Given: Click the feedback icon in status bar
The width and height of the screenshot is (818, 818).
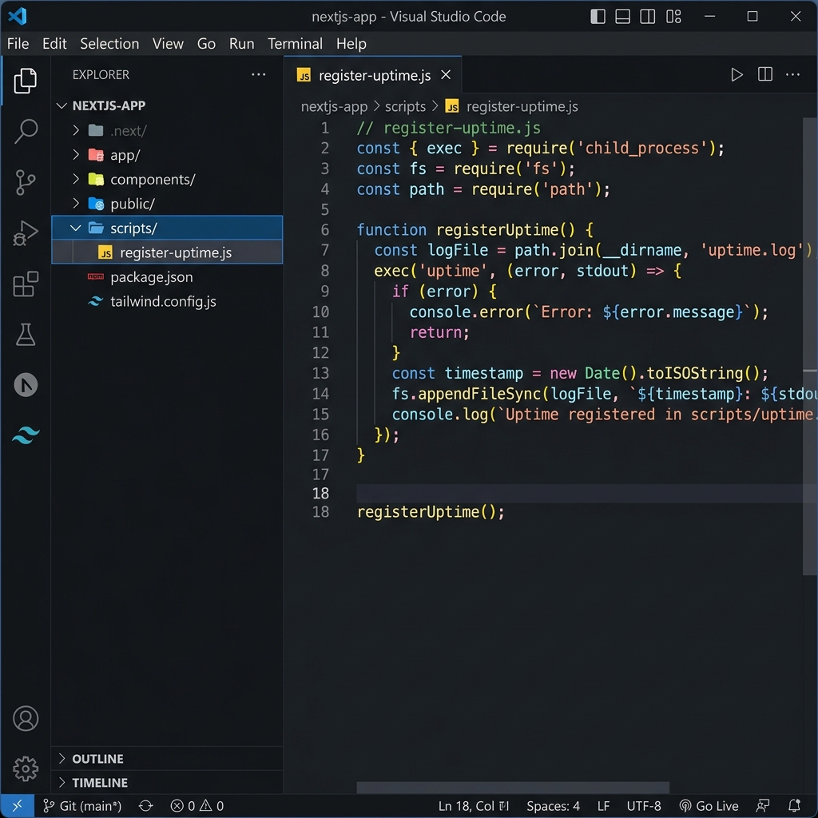Looking at the screenshot, I should pyautogui.click(x=763, y=806).
